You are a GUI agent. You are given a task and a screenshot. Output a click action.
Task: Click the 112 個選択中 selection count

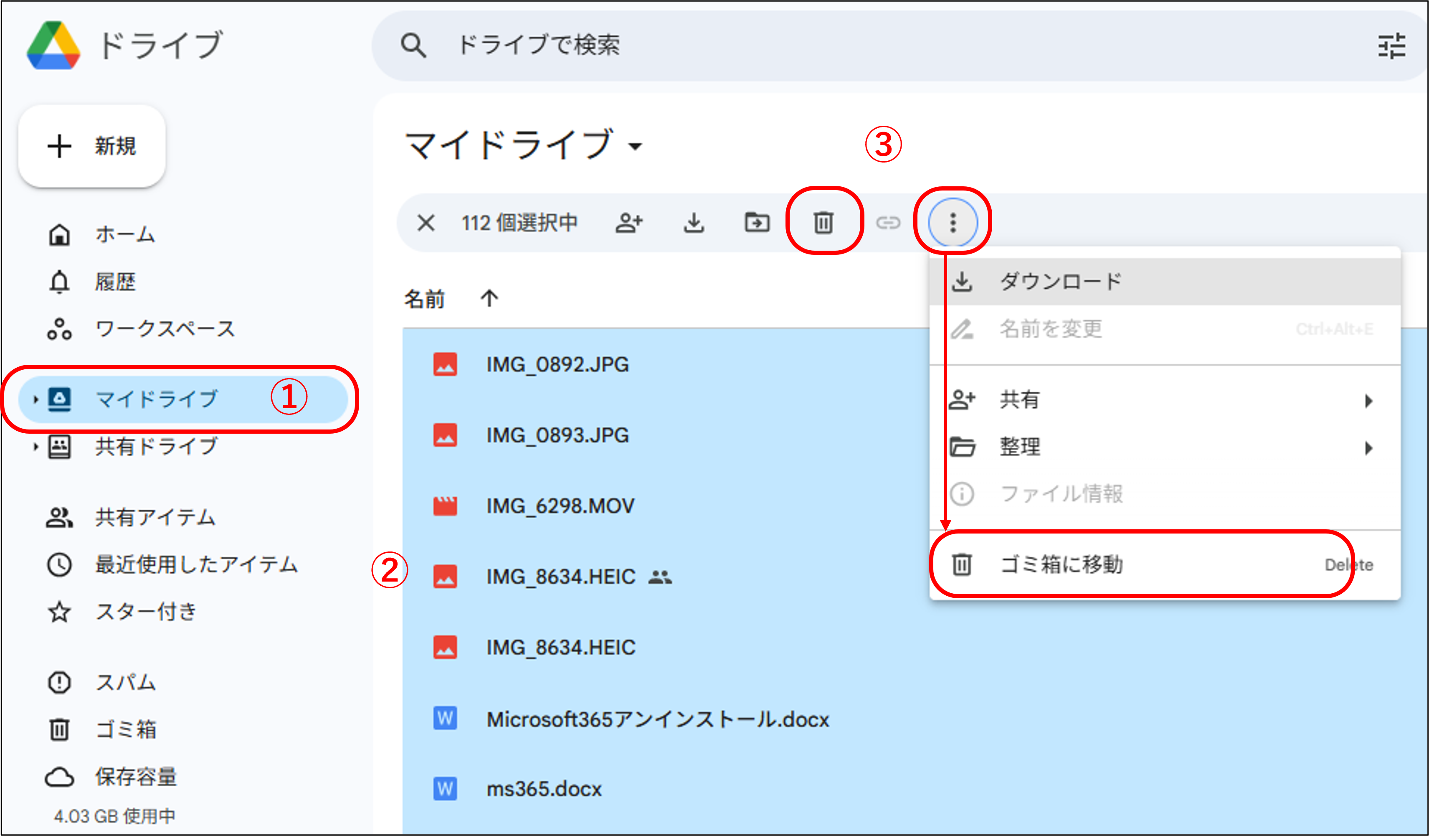point(519,223)
